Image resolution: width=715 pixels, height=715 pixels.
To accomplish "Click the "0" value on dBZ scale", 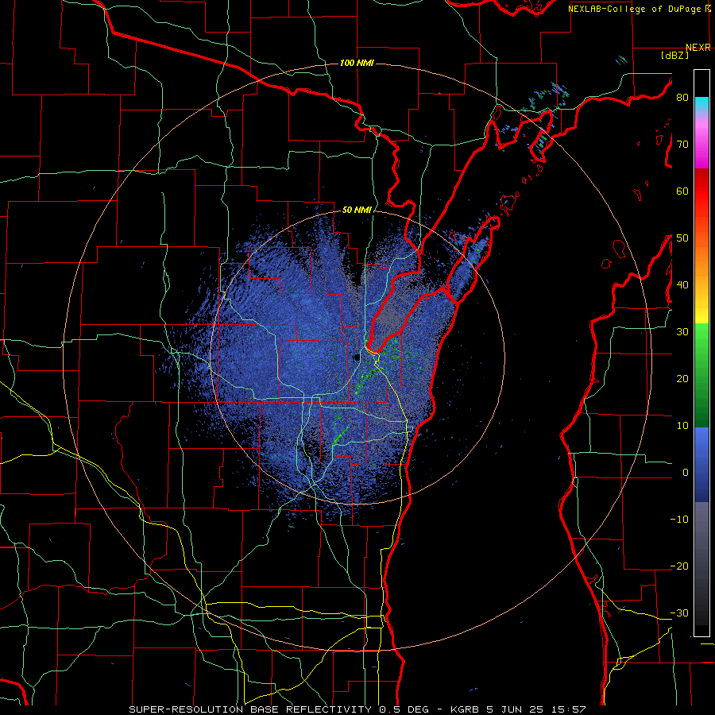I will click(x=686, y=473).
